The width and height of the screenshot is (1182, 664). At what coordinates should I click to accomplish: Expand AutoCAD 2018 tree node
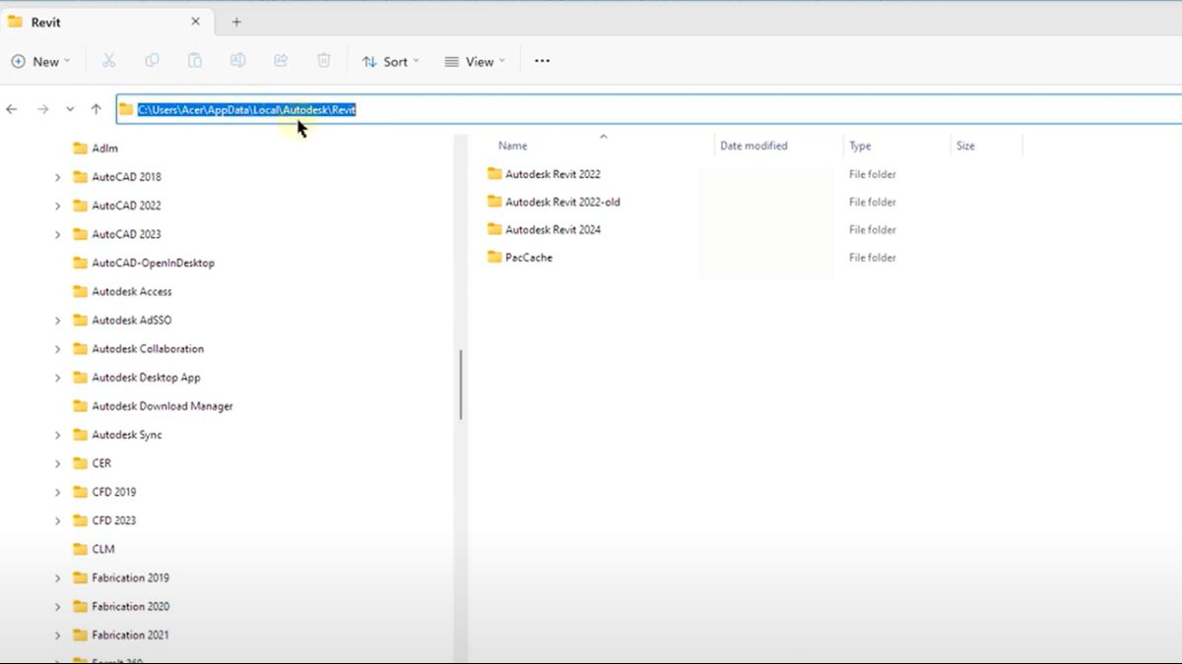pos(57,177)
